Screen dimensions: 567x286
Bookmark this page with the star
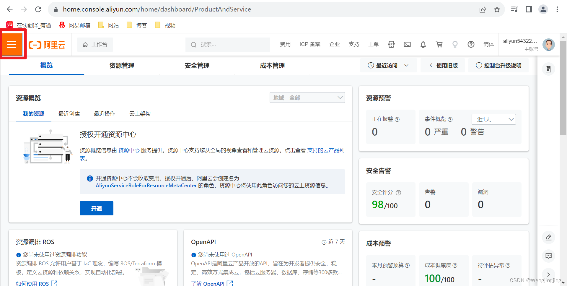497,9
